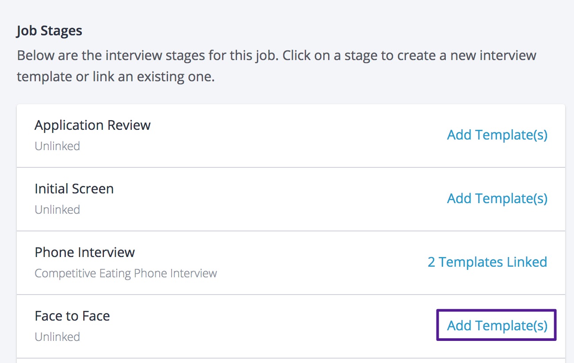Click Unlinked status under Face to Face
Screen dimensions: 574x363
[57, 337]
